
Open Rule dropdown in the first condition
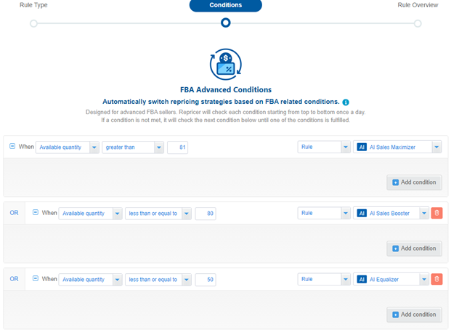(324, 147)
